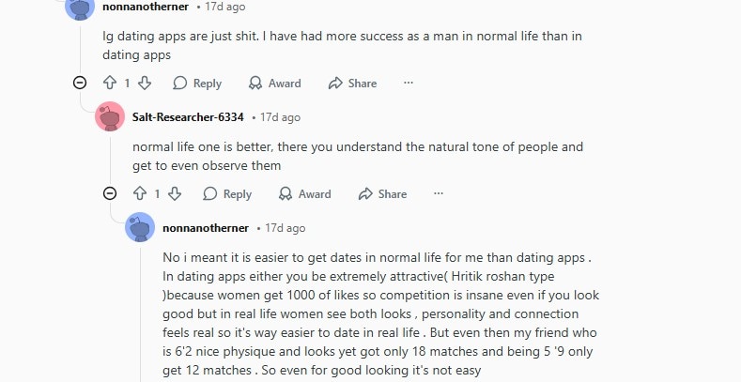The height and width of the screenshot is (382, 741).
Task: Upvote Salt-Researcher-6334's comment
Action: [139, 194]
